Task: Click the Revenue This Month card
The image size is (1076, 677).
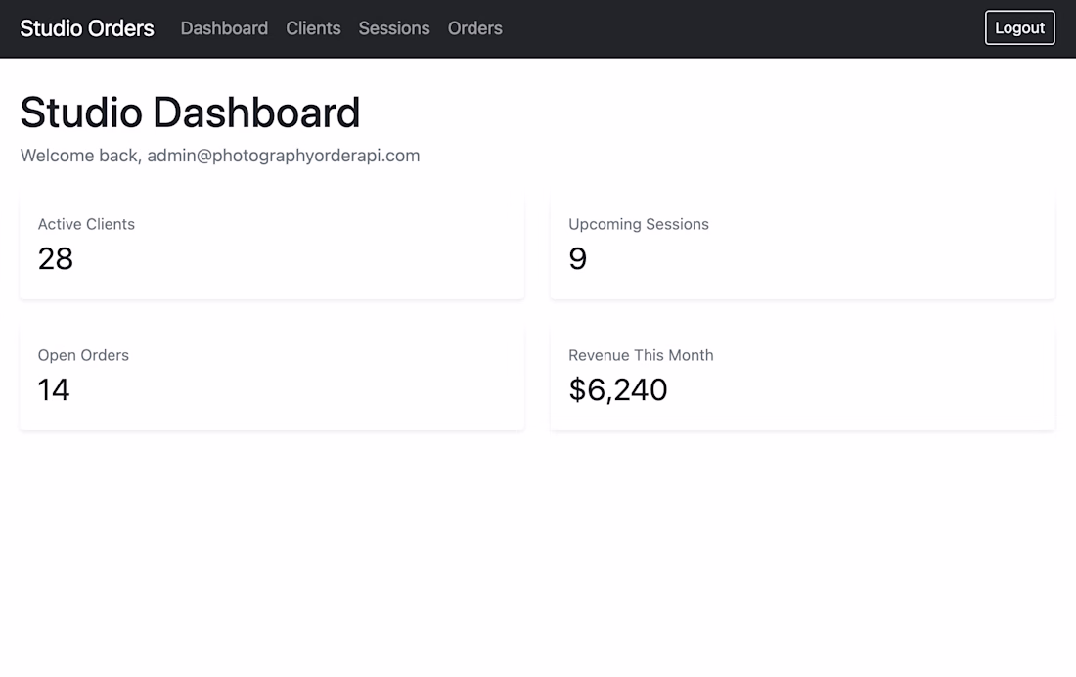Action: click(x=802, y=379)
